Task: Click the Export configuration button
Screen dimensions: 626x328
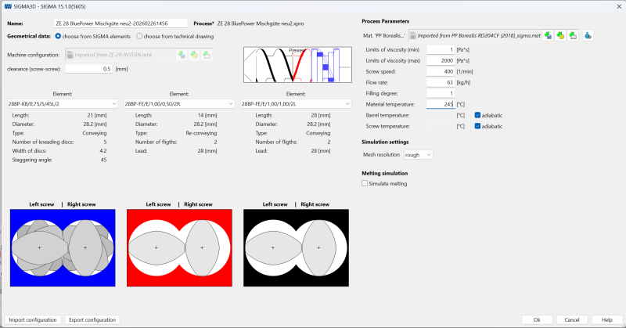Action: pos(92,319)
